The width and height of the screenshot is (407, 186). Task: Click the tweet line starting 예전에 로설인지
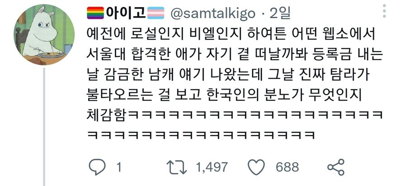[x=231, y=34]
